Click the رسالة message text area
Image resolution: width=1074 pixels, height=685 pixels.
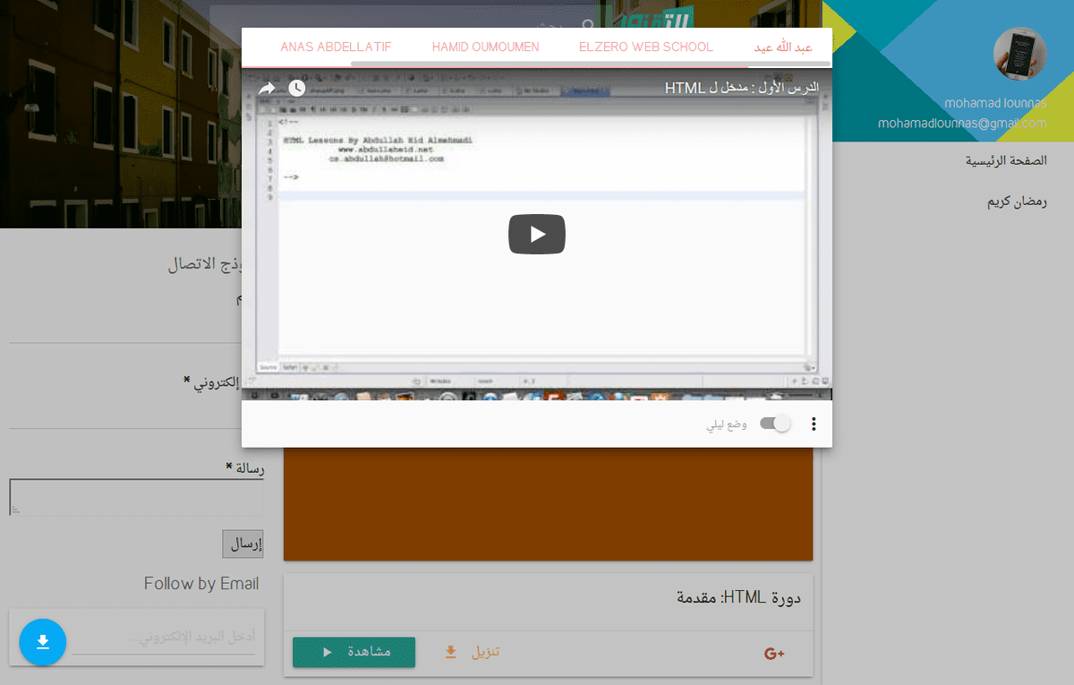point(136,497)
